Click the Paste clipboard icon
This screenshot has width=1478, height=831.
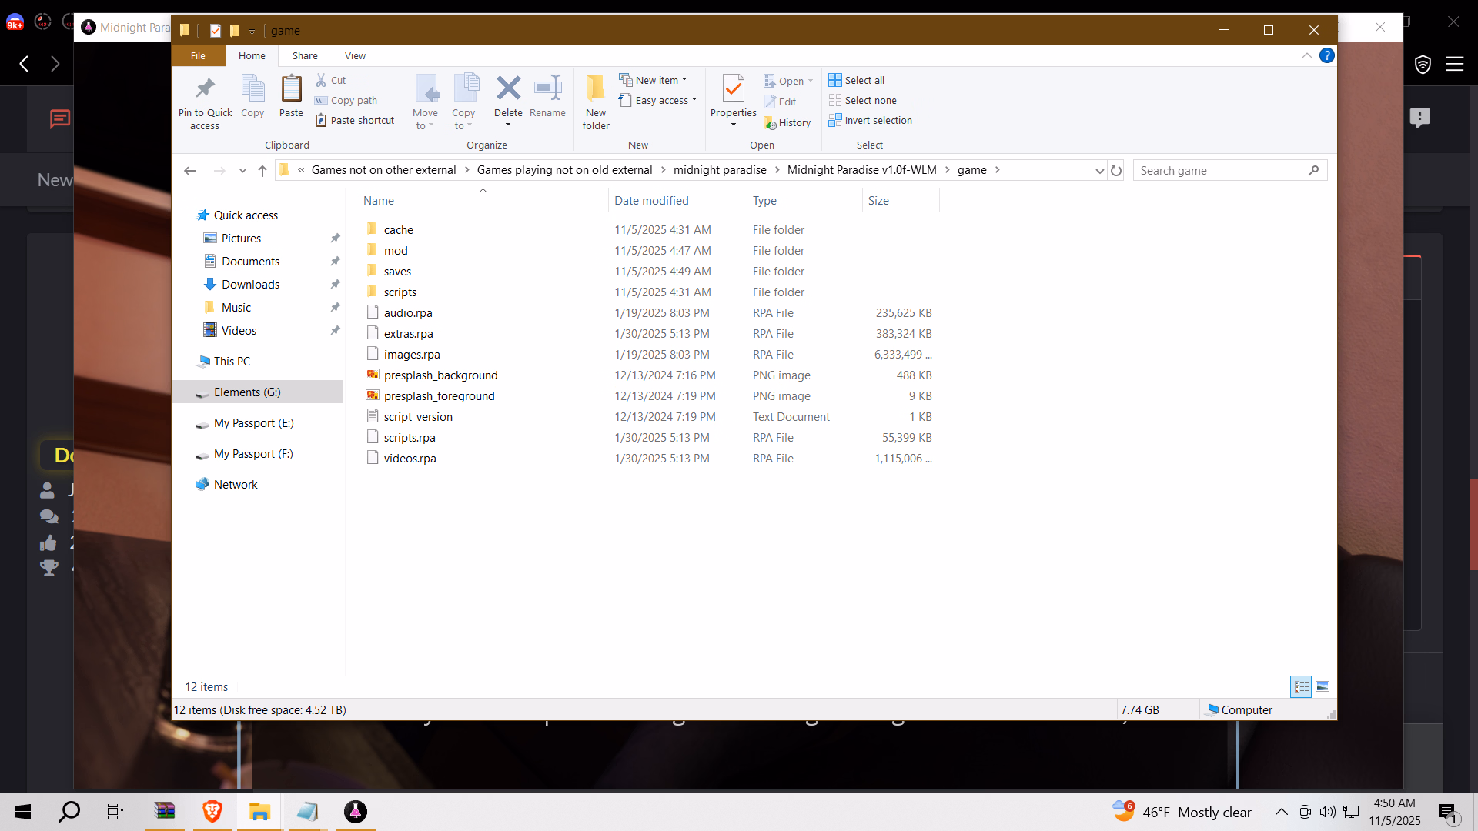pos(291,89)
